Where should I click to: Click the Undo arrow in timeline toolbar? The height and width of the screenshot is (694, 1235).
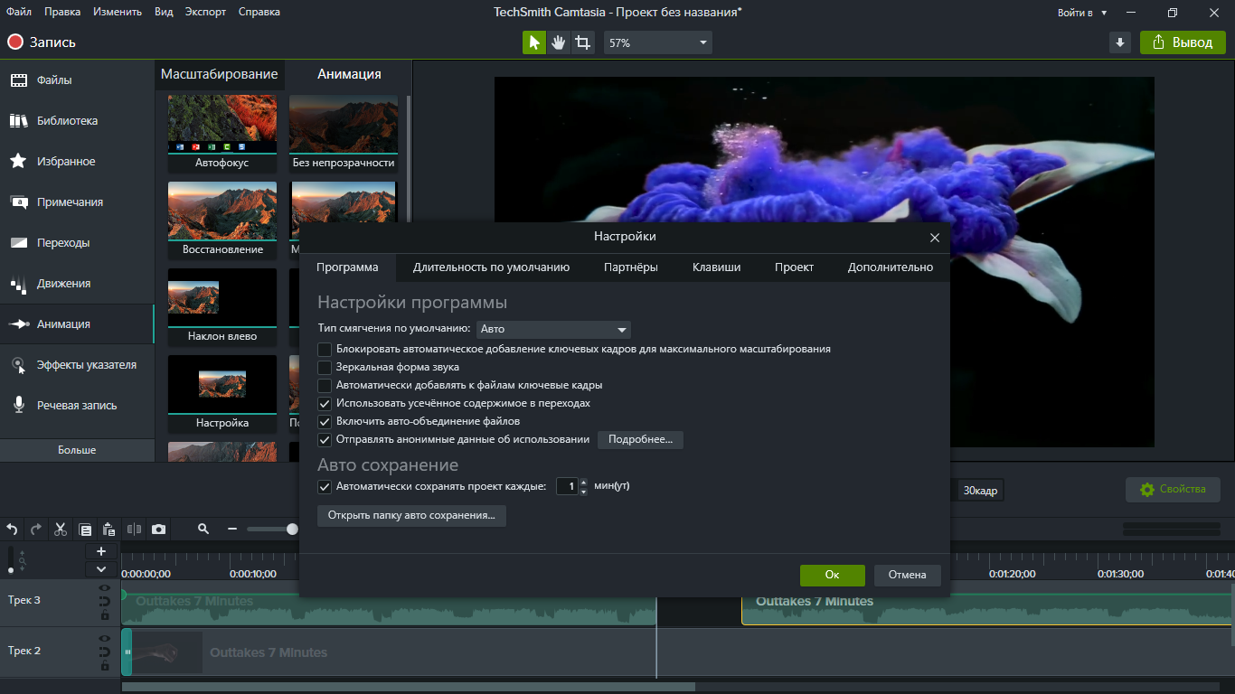click(13, 530)
